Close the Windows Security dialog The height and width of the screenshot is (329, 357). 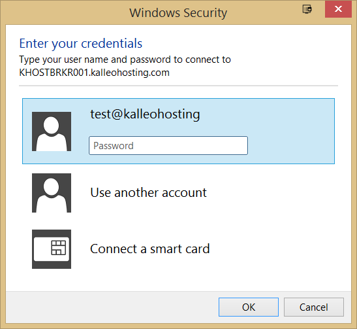(x=338, y=9)
